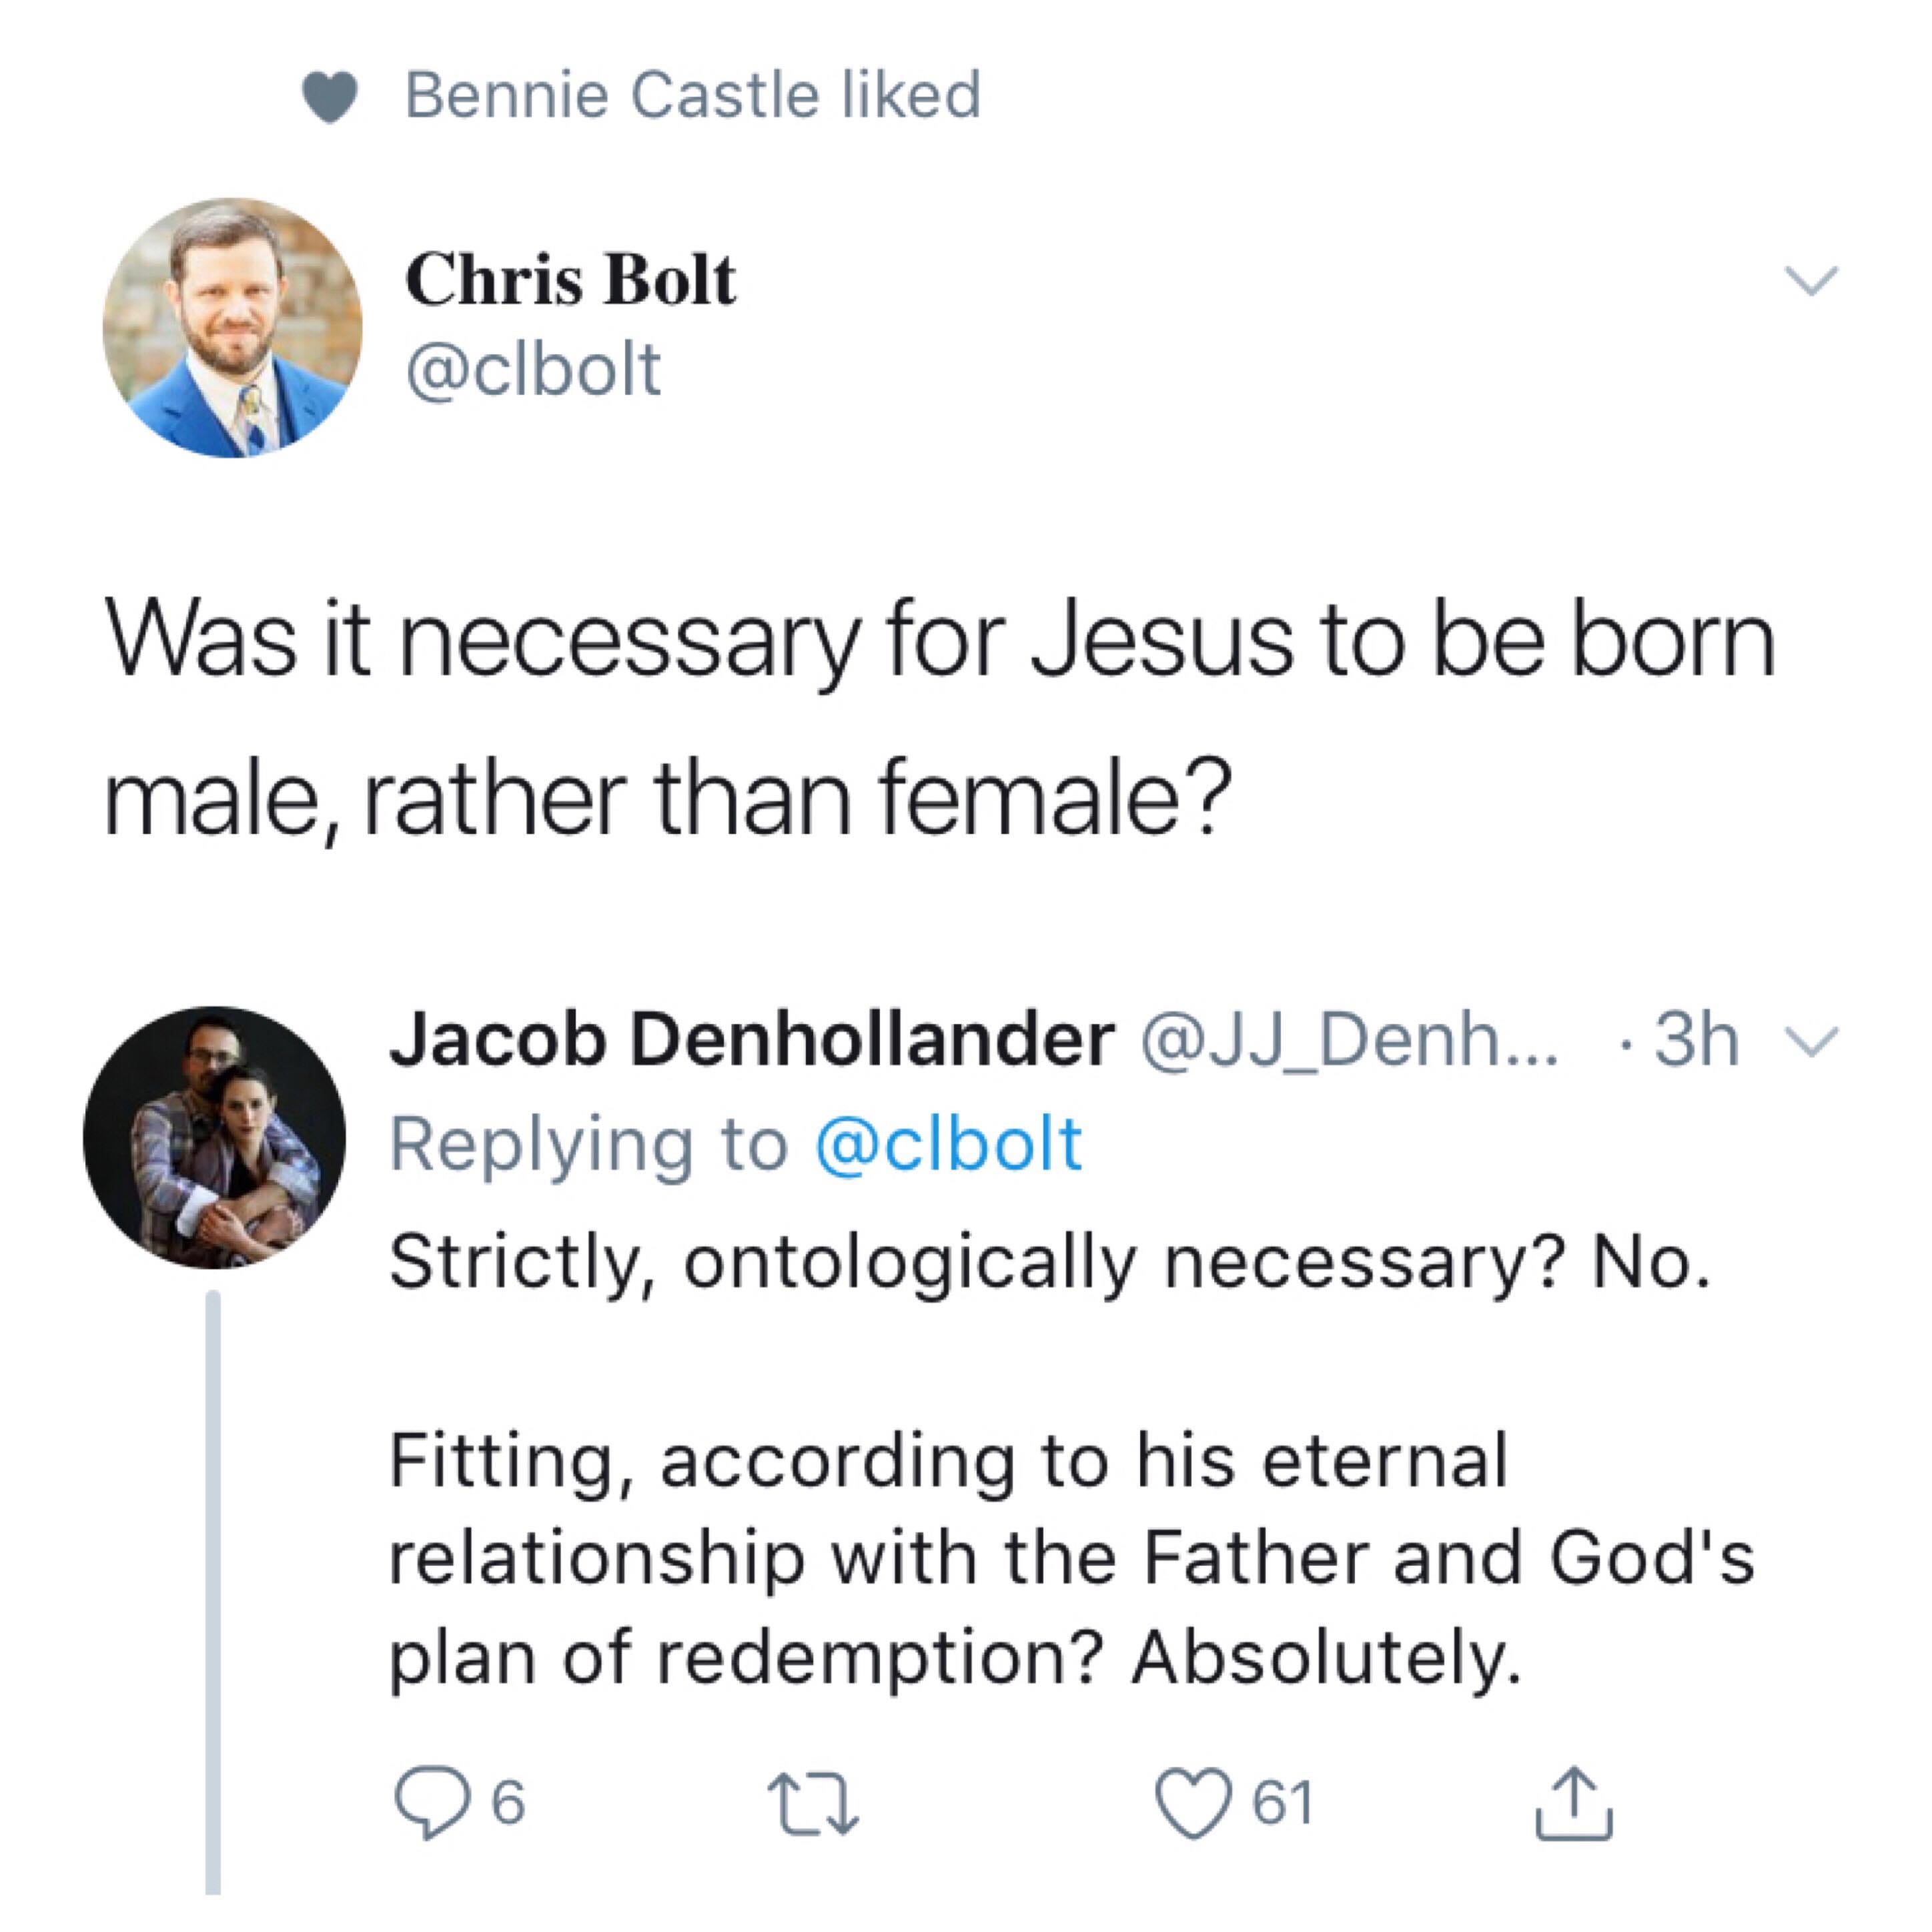This screenshot has width=1932, height=1932.
Task: Click the filled heart beside Bennie Castle liked
Action: (330, 97)
